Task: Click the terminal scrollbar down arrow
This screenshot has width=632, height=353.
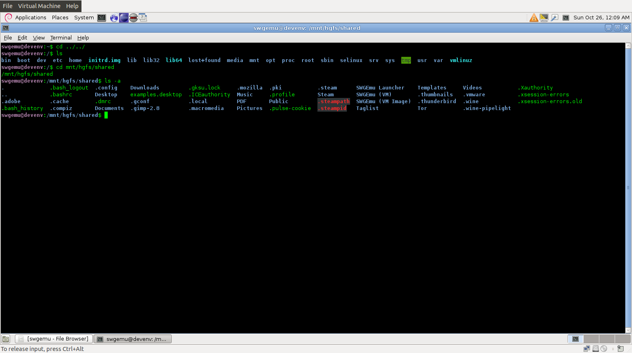Action: [x=628, y=330]
